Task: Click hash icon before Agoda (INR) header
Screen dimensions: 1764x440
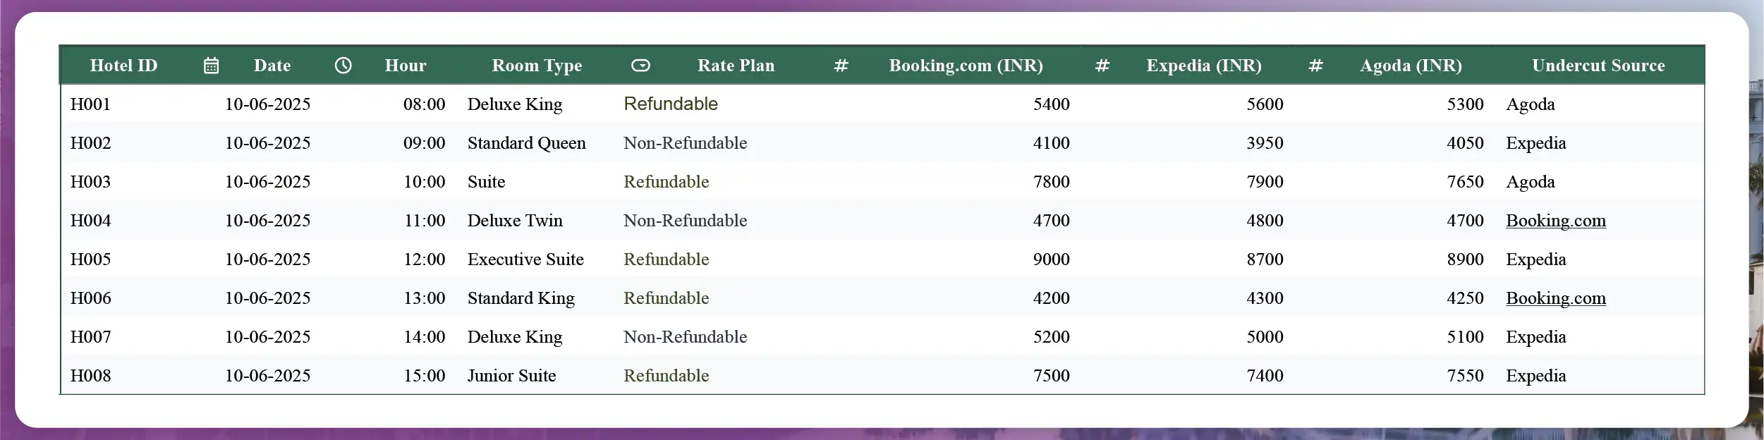Action: 1315,66
